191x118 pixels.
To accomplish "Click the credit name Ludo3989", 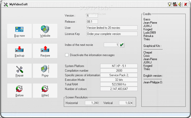I will [x=150, y=33].
